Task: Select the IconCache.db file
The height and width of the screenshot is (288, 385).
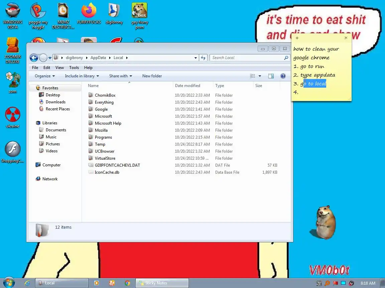Action: 107,172
